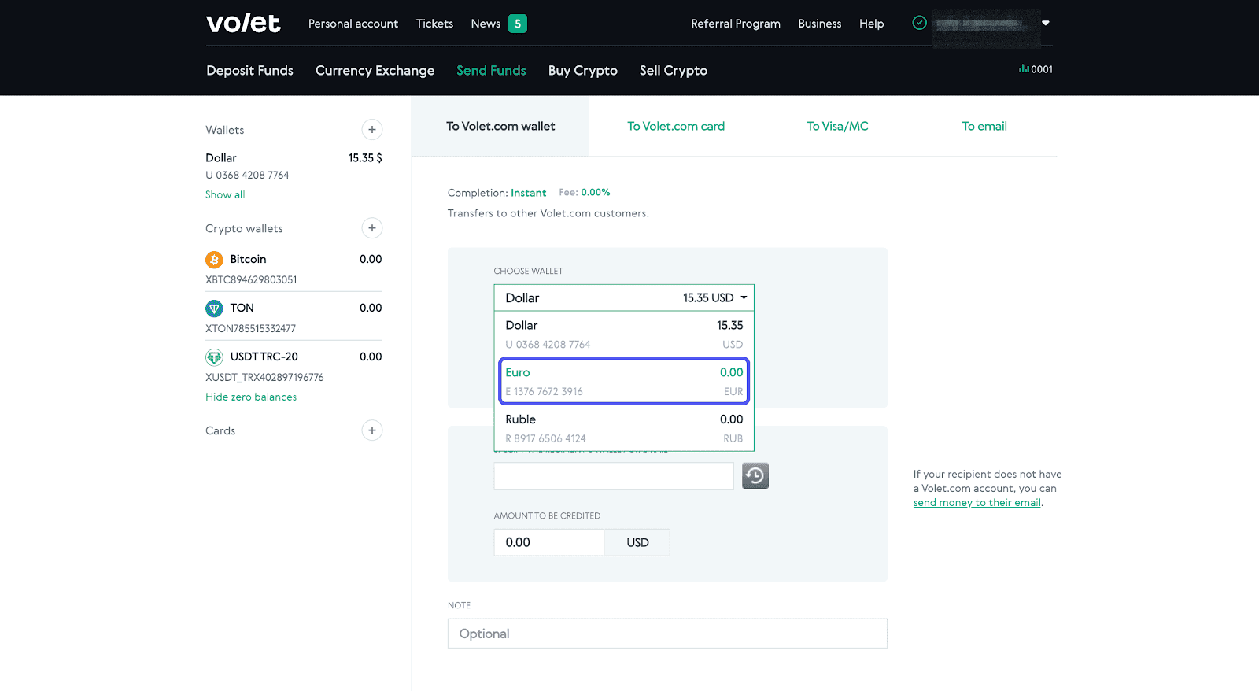Select Euro wallet option in list
1259x691 pixels.
click(624, 382)
